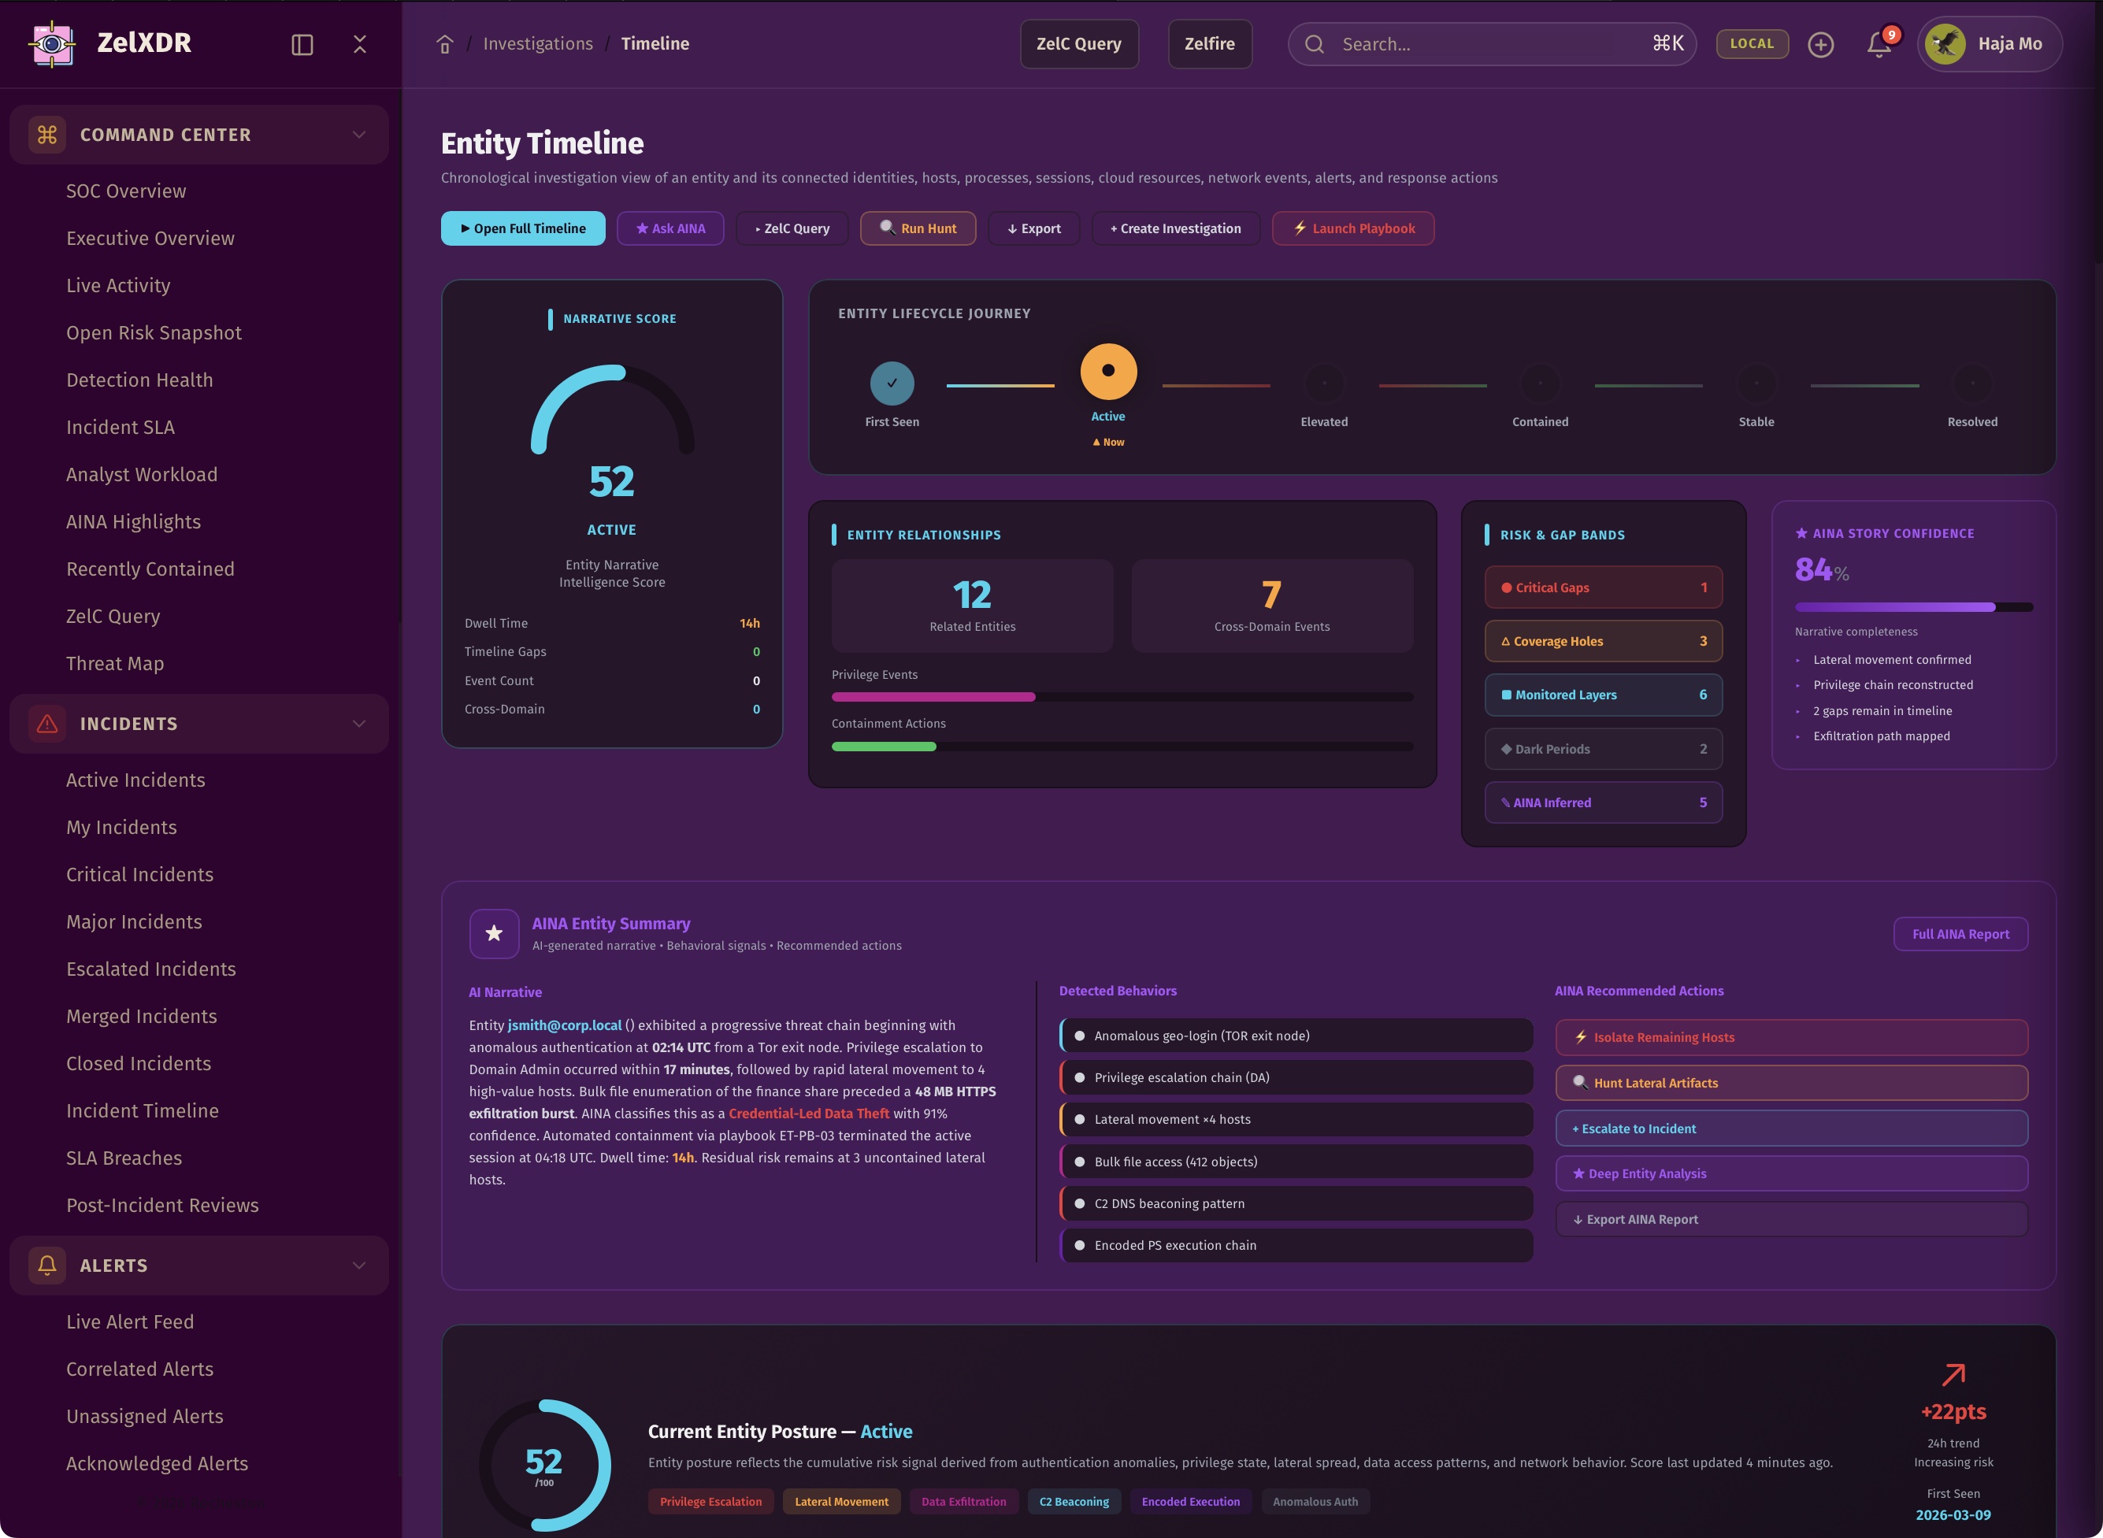Select the Active lifecycle stage marker

[1108, 372]
